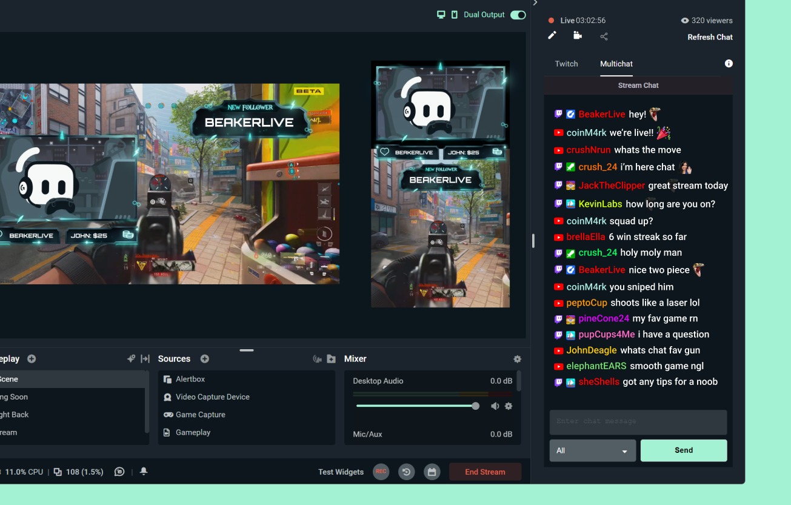This screenshot has height=505, width=791.
Task: Click the calendar schedule icon
Action: 432,472
